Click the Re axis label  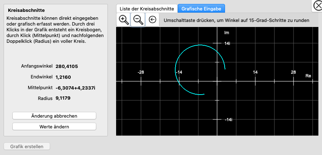pos(308,76)
